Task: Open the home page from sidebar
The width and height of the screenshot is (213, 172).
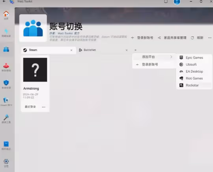Action: (x=6, y=15)
